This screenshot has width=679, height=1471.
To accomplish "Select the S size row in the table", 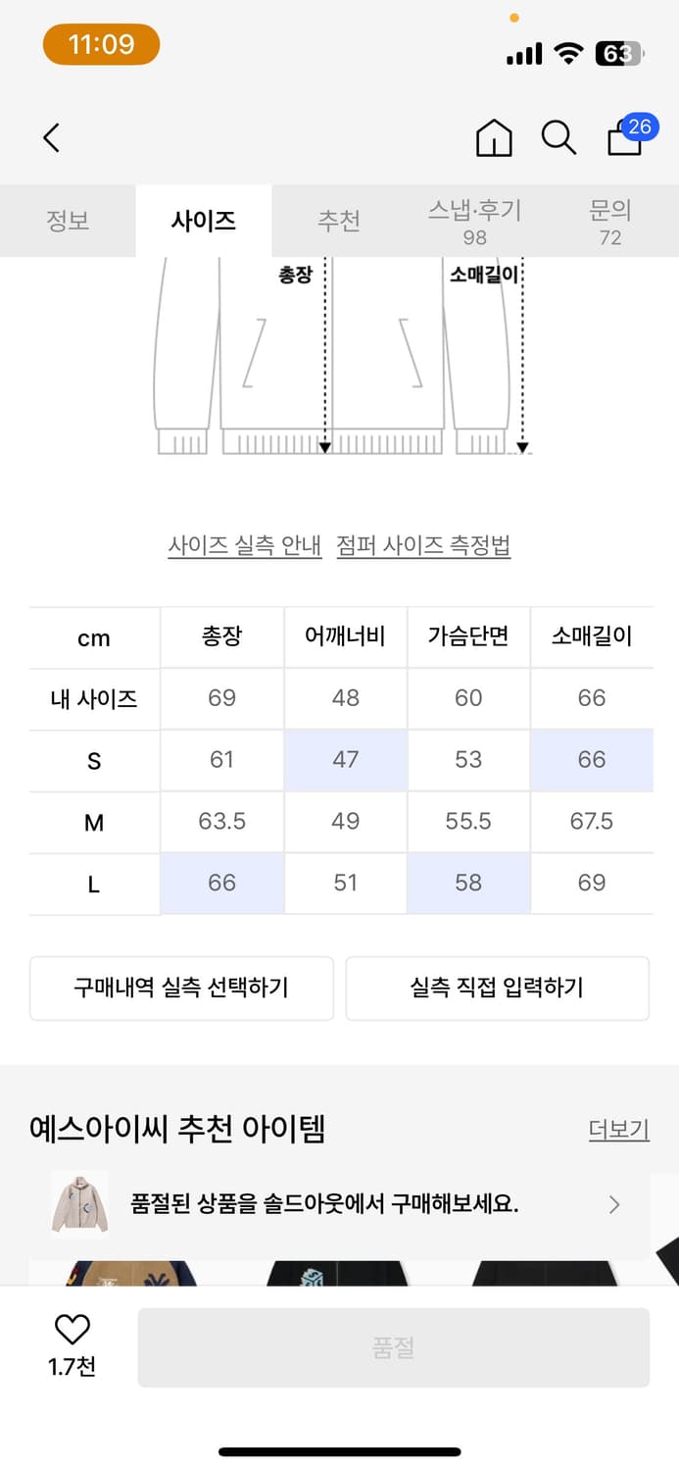I will coord(93,760).
